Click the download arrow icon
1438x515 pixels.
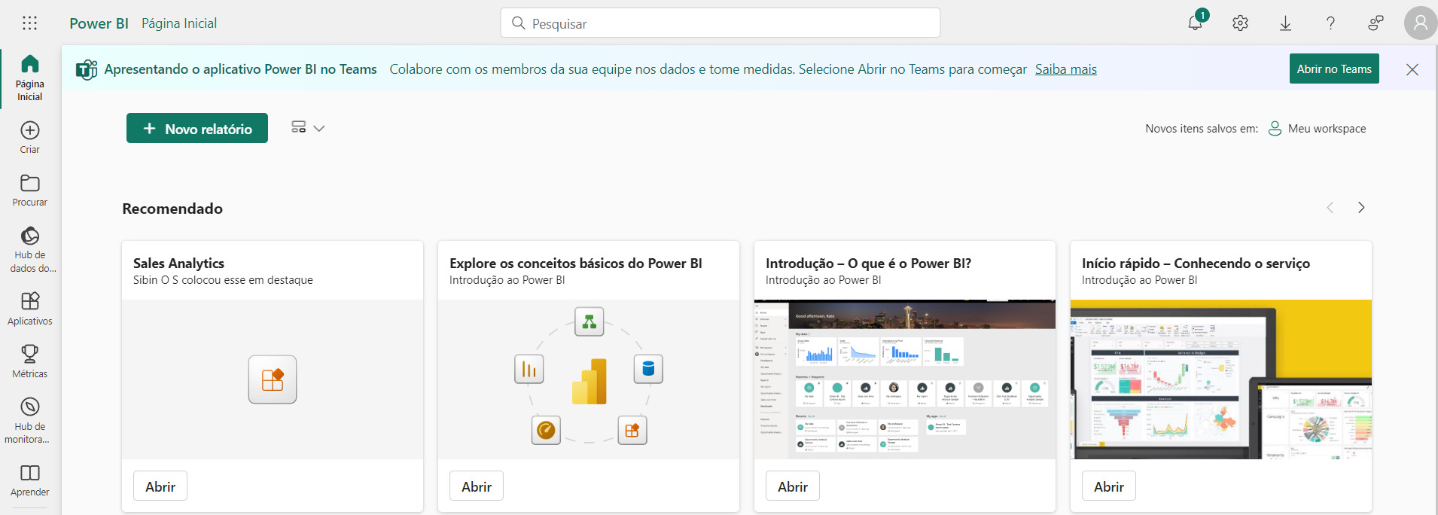pyautogui.click(x=1285, y=23)
